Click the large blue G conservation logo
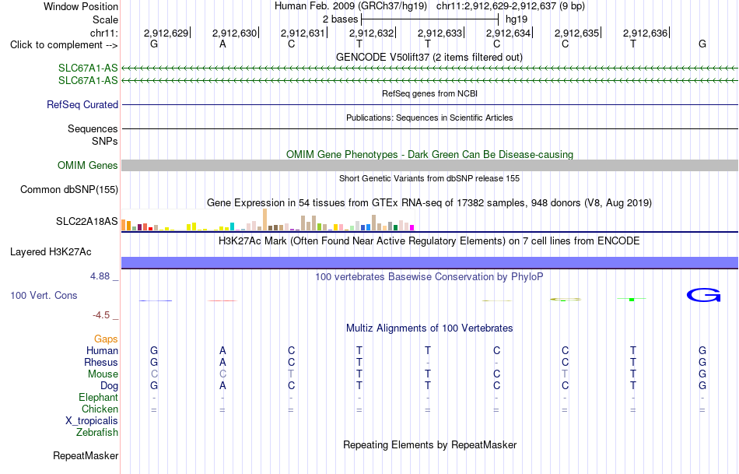739x474 pixels. (703, 295)
